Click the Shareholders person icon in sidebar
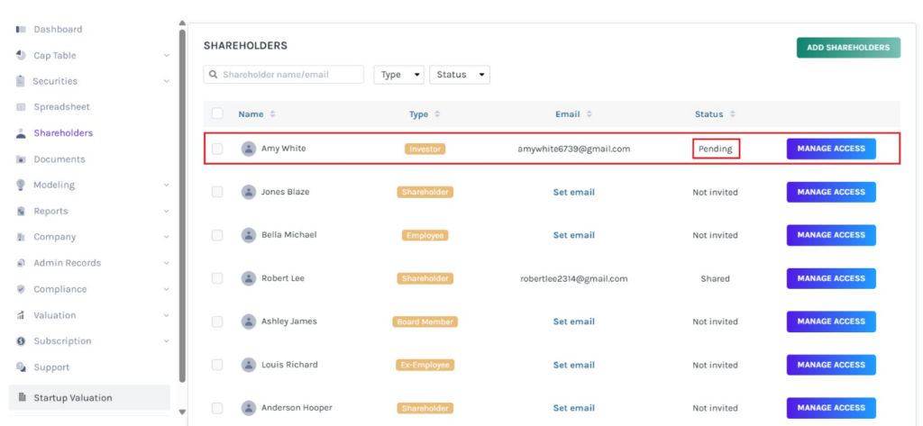Screen dimensions: 923x426 pos(21,133)
